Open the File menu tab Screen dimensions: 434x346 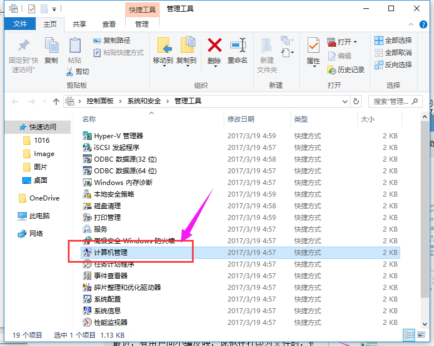click(x=20, y=24)
